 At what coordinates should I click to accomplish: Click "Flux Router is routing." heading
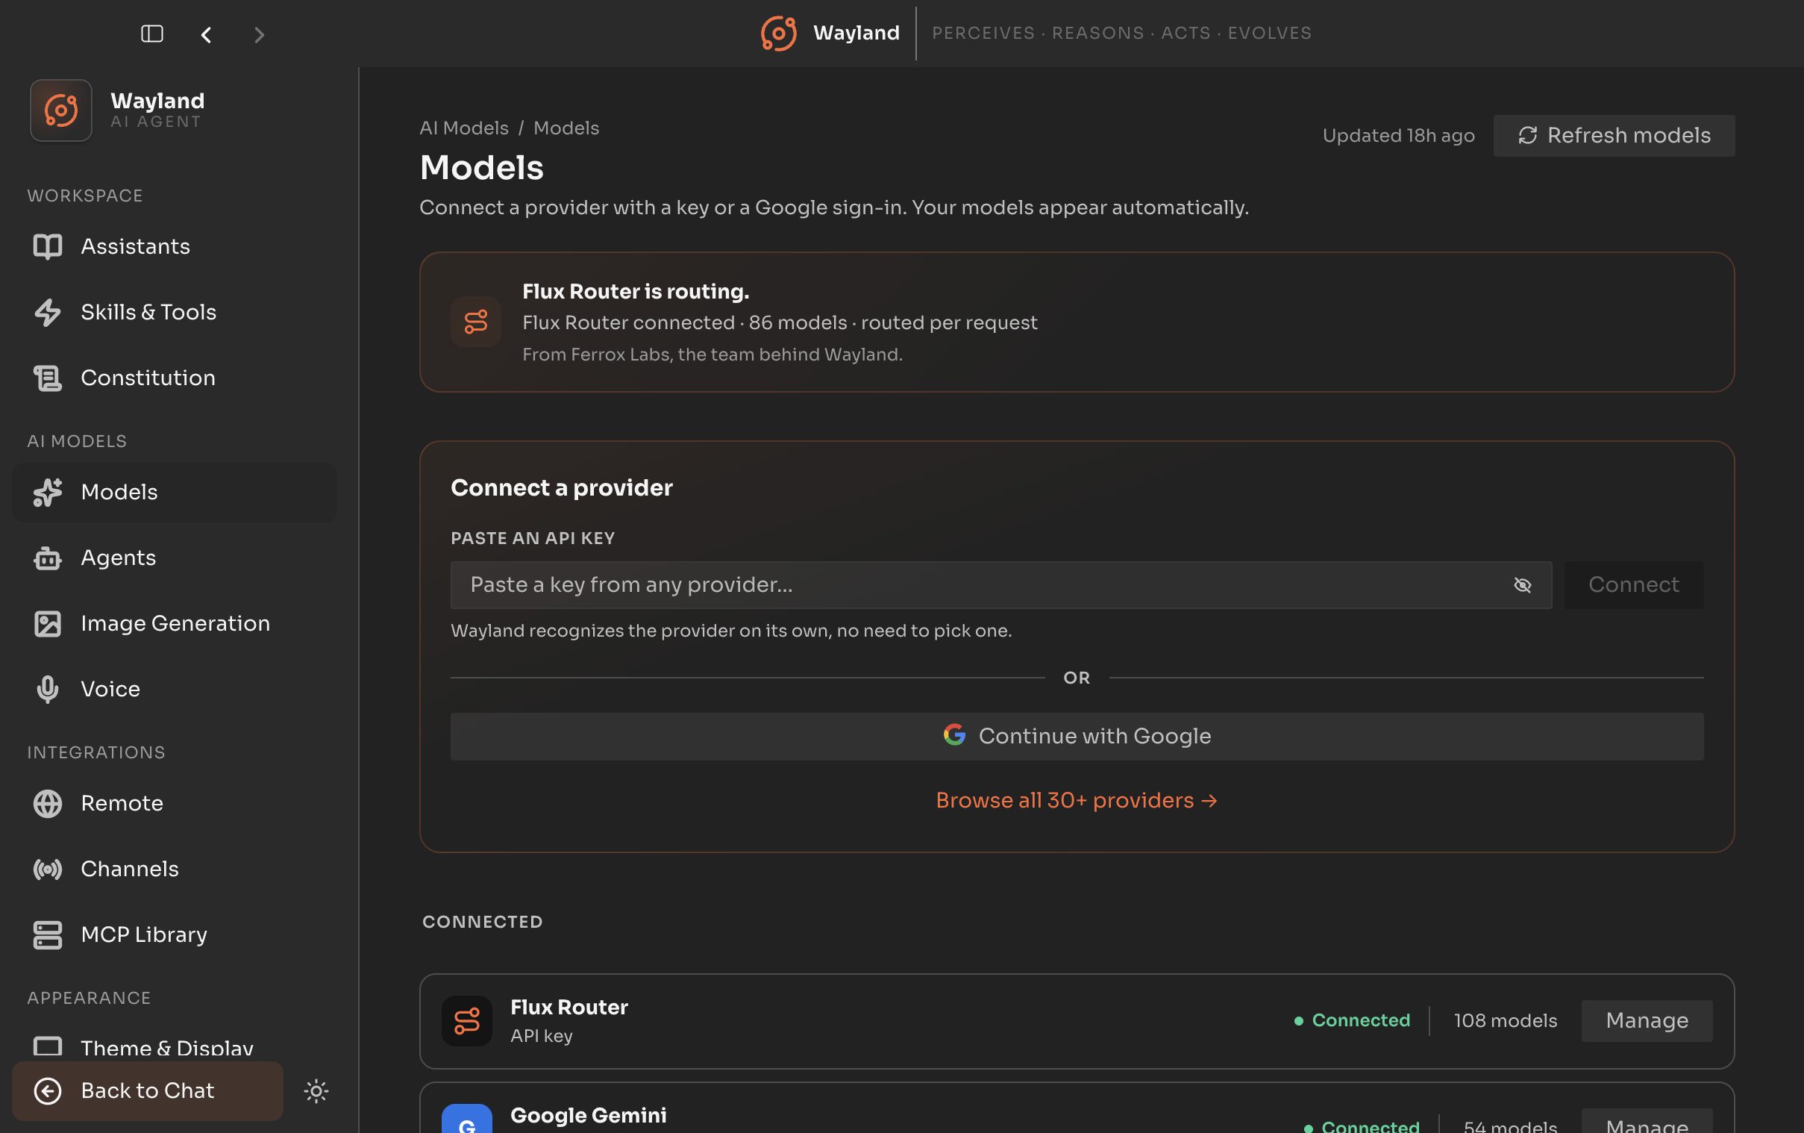pyautogui.click(x=635, y=292)
